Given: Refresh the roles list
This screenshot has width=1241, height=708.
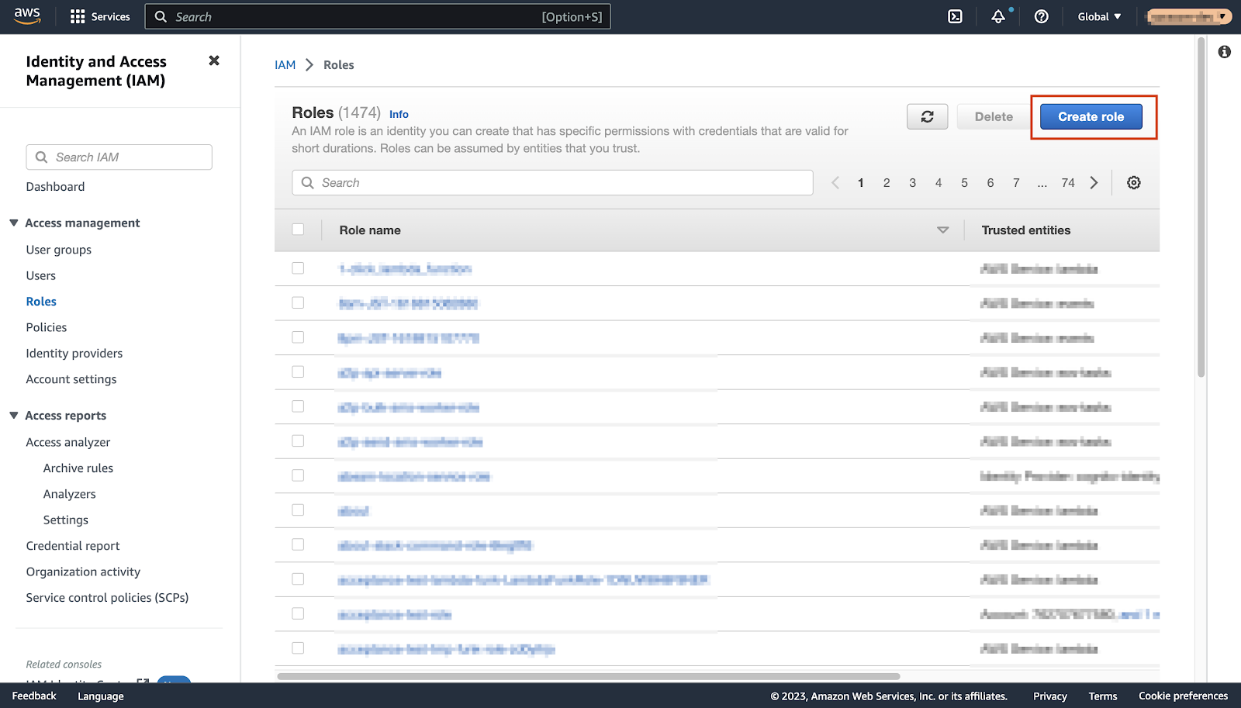Looking at the screenshot, I should tap(927, 116).
